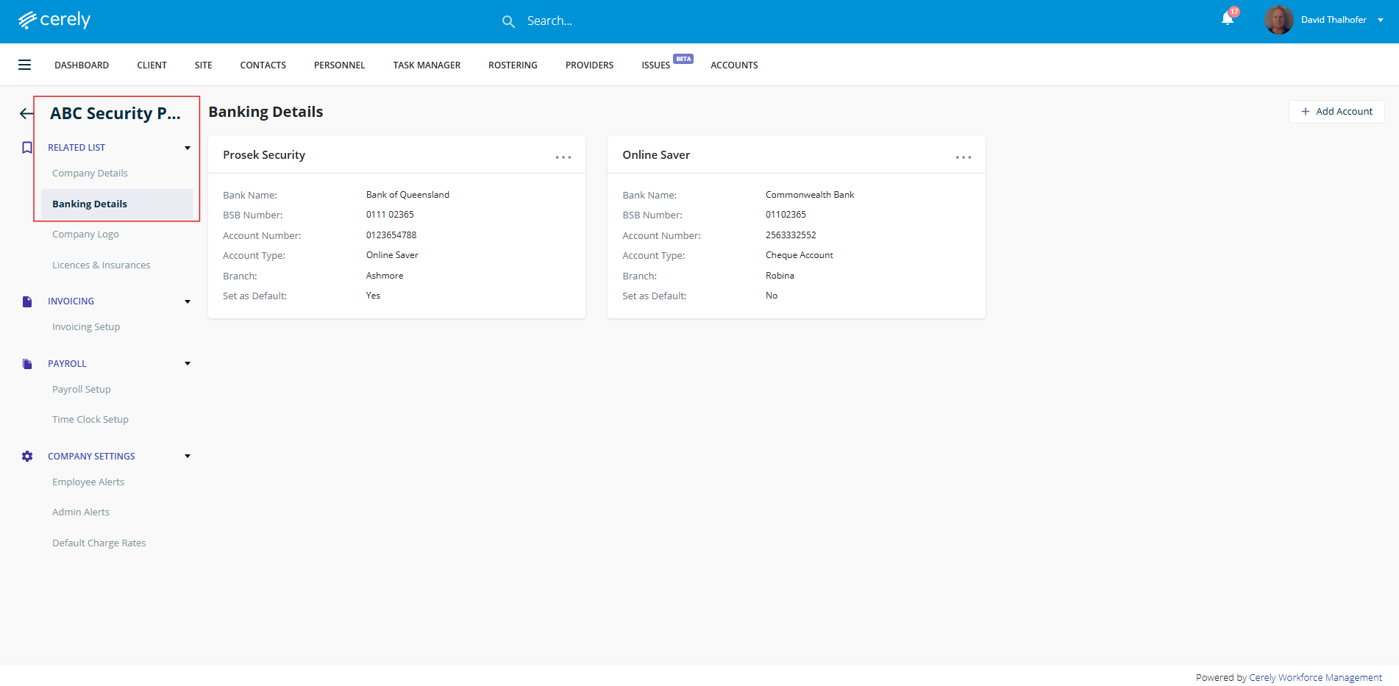This screenshot has height=686, width=1399.
Task: Click BSB number 01102365
Action: 786,215
